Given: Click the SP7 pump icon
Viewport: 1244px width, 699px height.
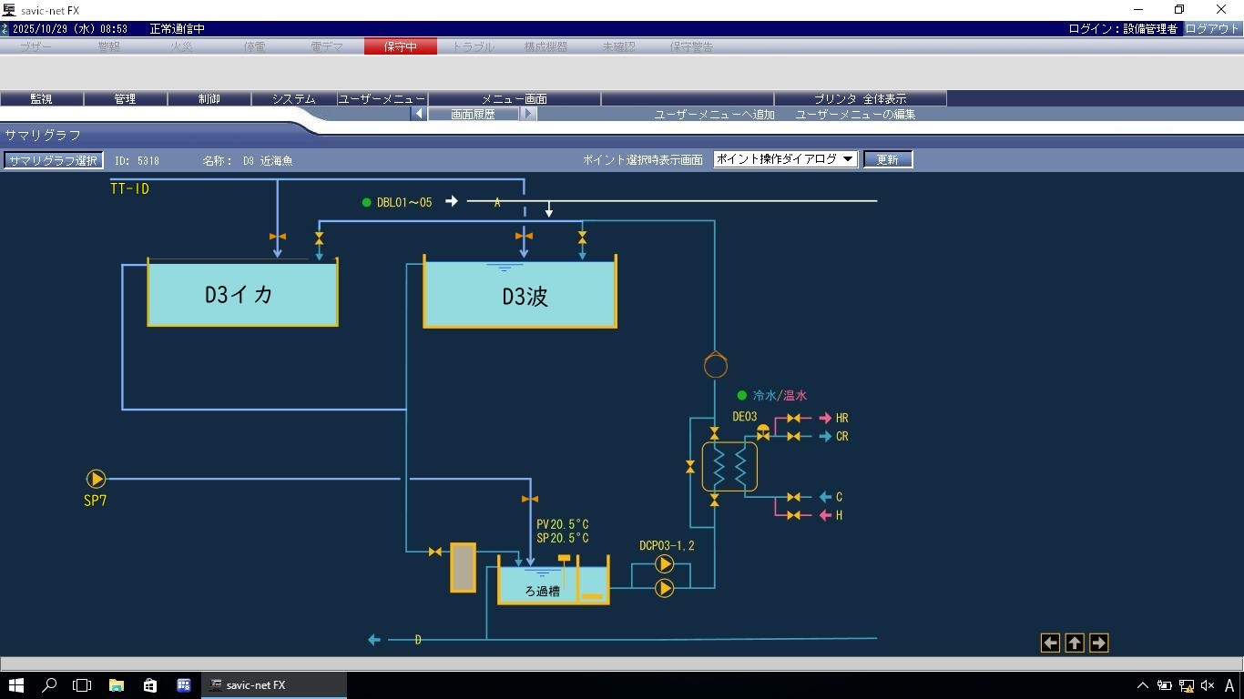Looking at the screenshot, I should tap(96, 479).
